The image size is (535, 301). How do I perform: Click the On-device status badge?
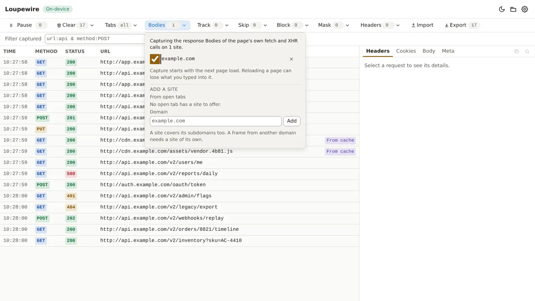pos(58,9)
